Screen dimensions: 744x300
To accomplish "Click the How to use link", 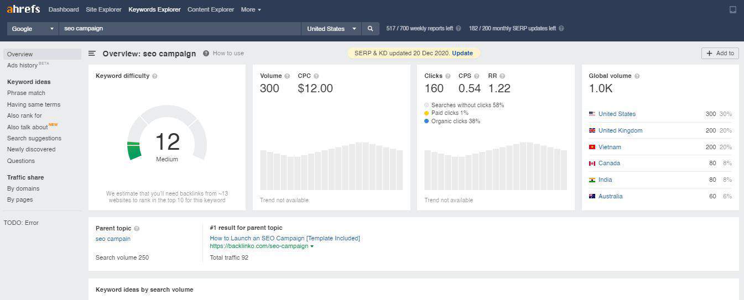I will [228, 53].
